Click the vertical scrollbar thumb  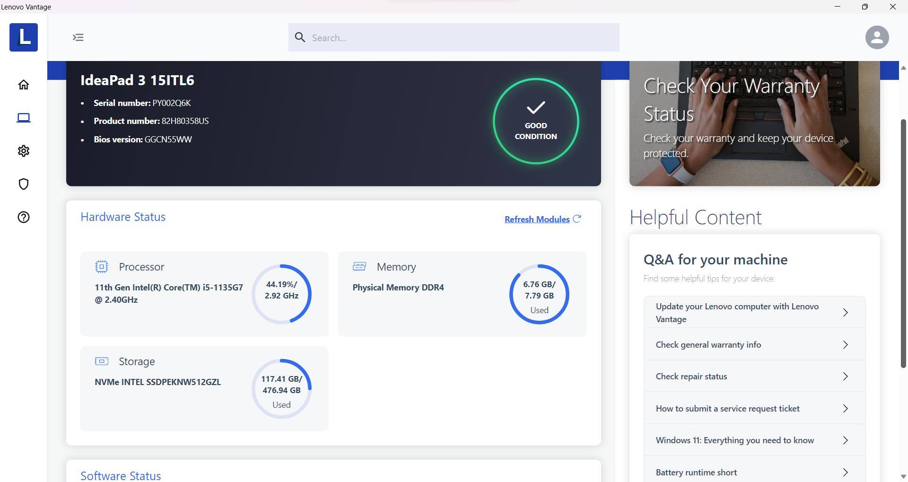903,243
